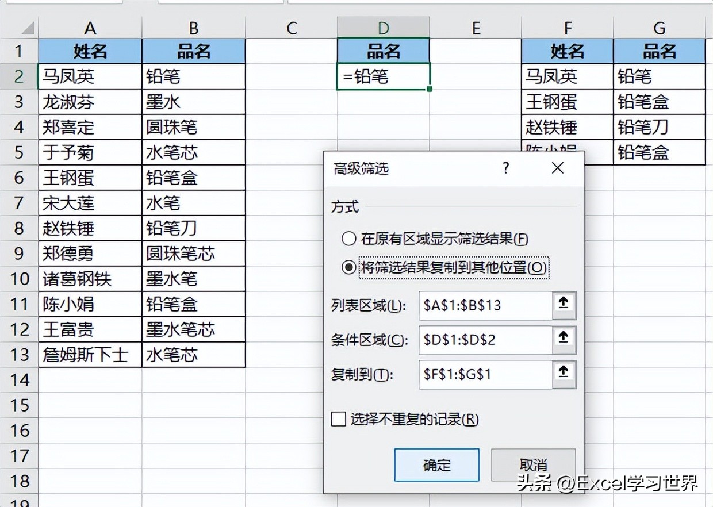Select cell D2 containing =铅笔
Screen dimensions: 713x507
coord(382,76)
